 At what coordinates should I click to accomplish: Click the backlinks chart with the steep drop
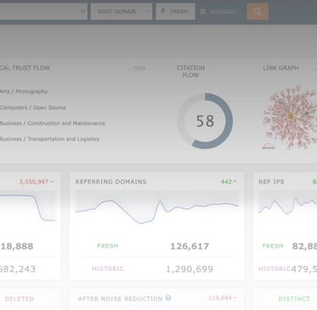click(x=28, y=207)
